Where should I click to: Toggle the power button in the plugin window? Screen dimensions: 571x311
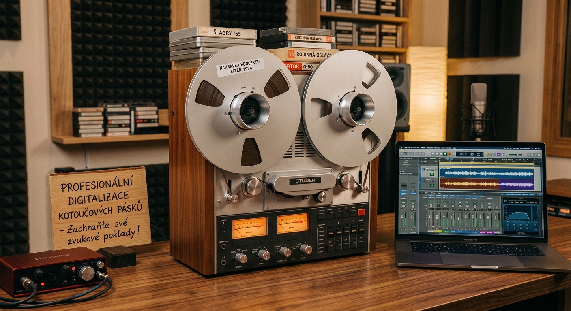point(505,201)
